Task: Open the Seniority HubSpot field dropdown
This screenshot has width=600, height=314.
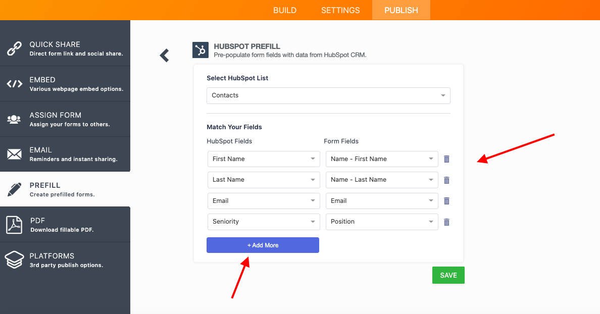Action: tap(264, 222)
